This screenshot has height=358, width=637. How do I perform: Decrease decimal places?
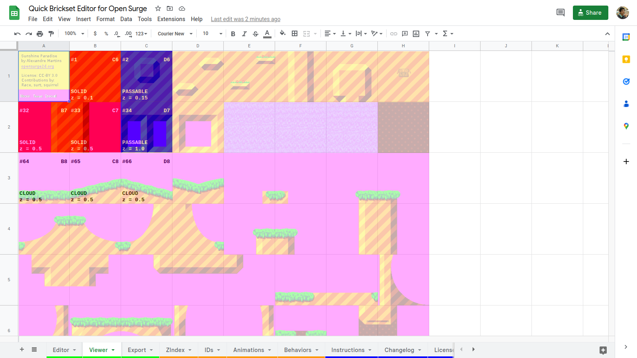pos(117,34)
